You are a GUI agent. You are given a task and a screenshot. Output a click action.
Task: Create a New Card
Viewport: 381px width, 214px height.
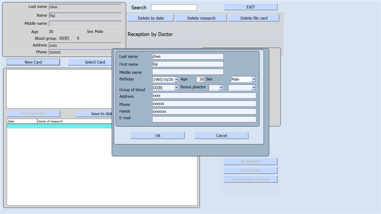coord(33,62)
